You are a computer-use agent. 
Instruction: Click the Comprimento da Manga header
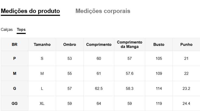click(x=130, y=44)
